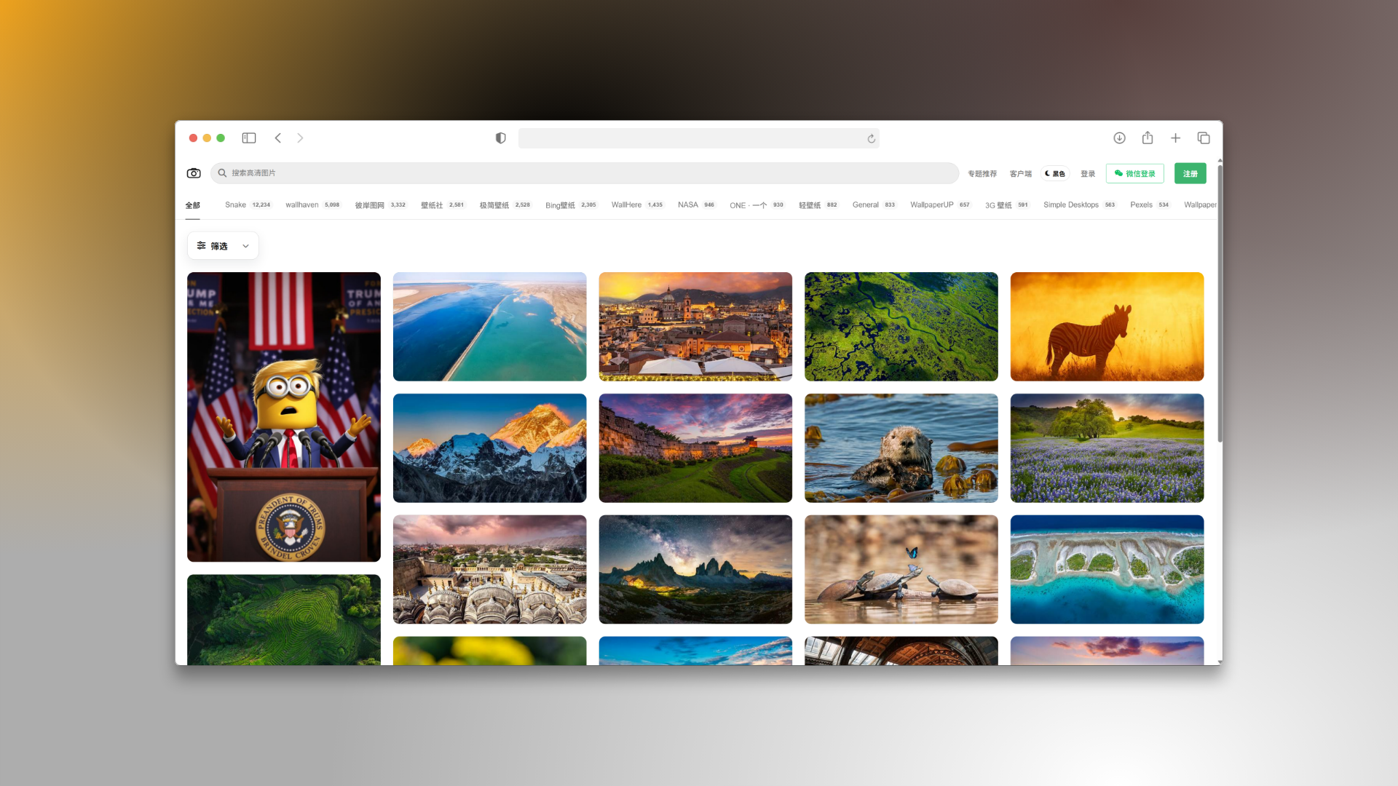
Task: Select the 彼岸图网 tab
Action: (x=380, y=205)
